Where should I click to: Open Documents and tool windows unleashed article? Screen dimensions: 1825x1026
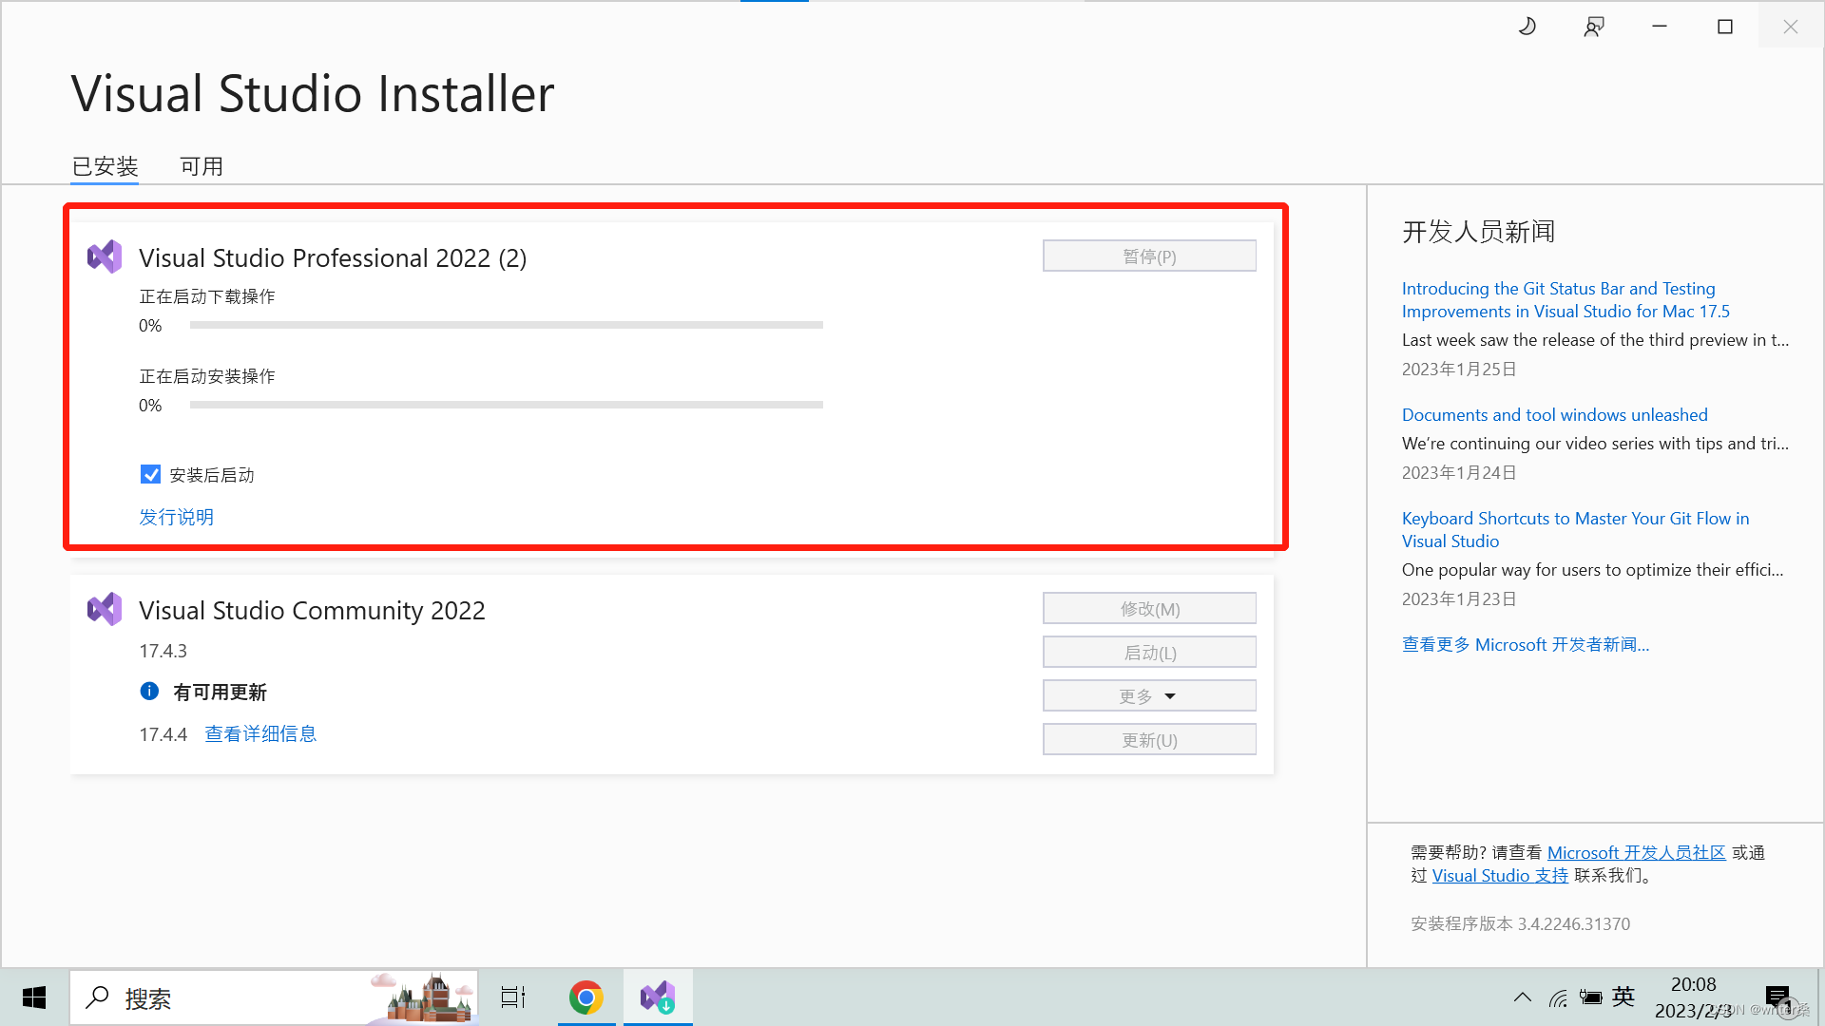tap(1554, 414)
